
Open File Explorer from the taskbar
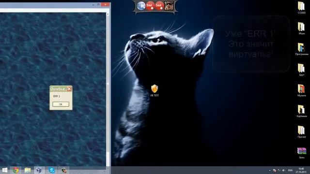coord(28,170)
